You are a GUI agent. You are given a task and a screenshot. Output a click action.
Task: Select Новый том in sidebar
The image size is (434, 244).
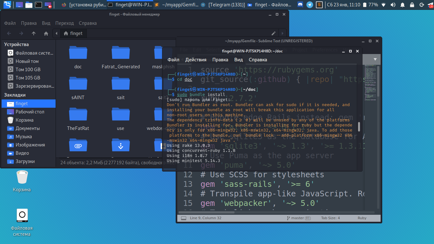(28, 61)
